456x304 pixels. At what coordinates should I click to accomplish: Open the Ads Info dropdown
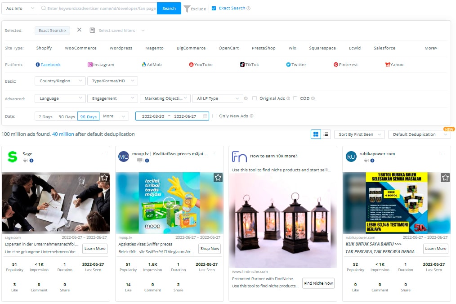20,8
